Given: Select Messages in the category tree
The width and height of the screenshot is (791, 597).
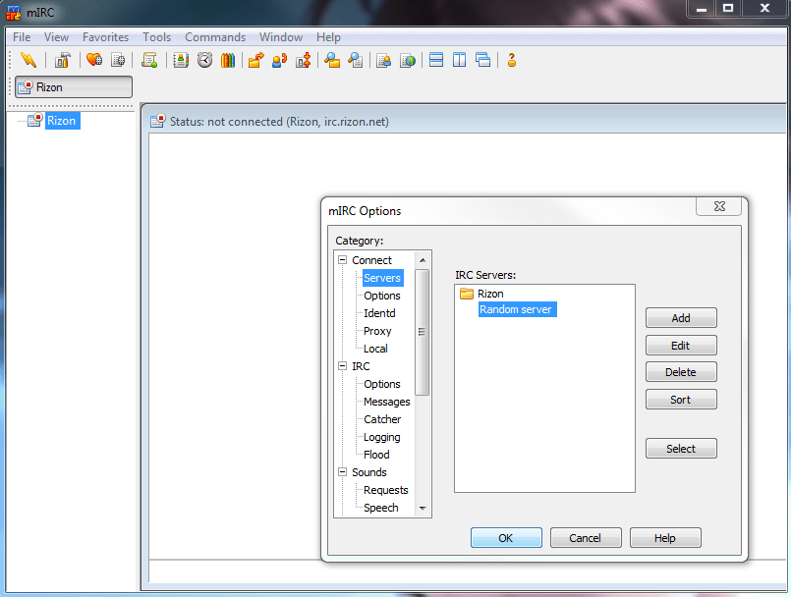Looking at the screenshot, I should [x=387, y=402].
